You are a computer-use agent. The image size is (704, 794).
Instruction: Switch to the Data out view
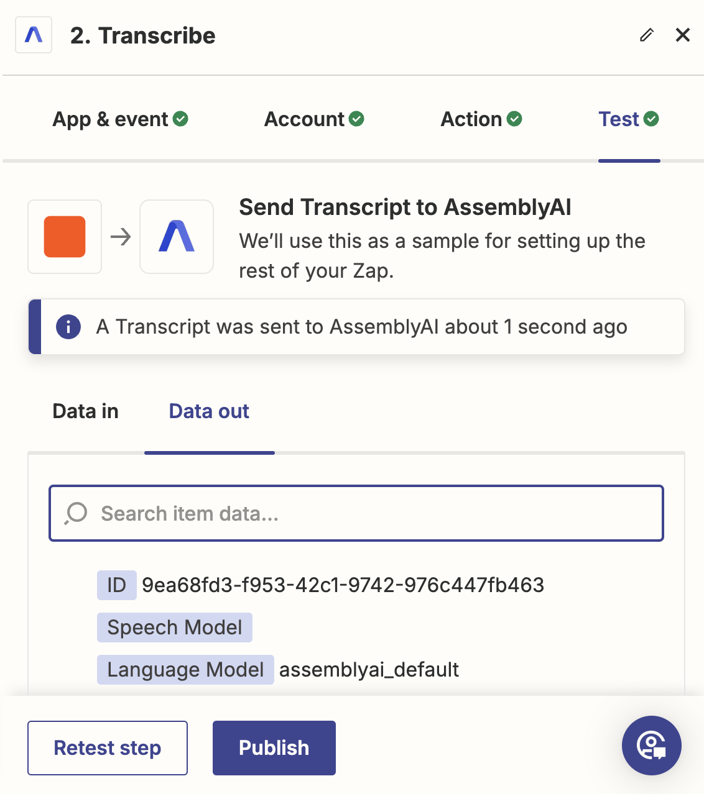(208, 411)
